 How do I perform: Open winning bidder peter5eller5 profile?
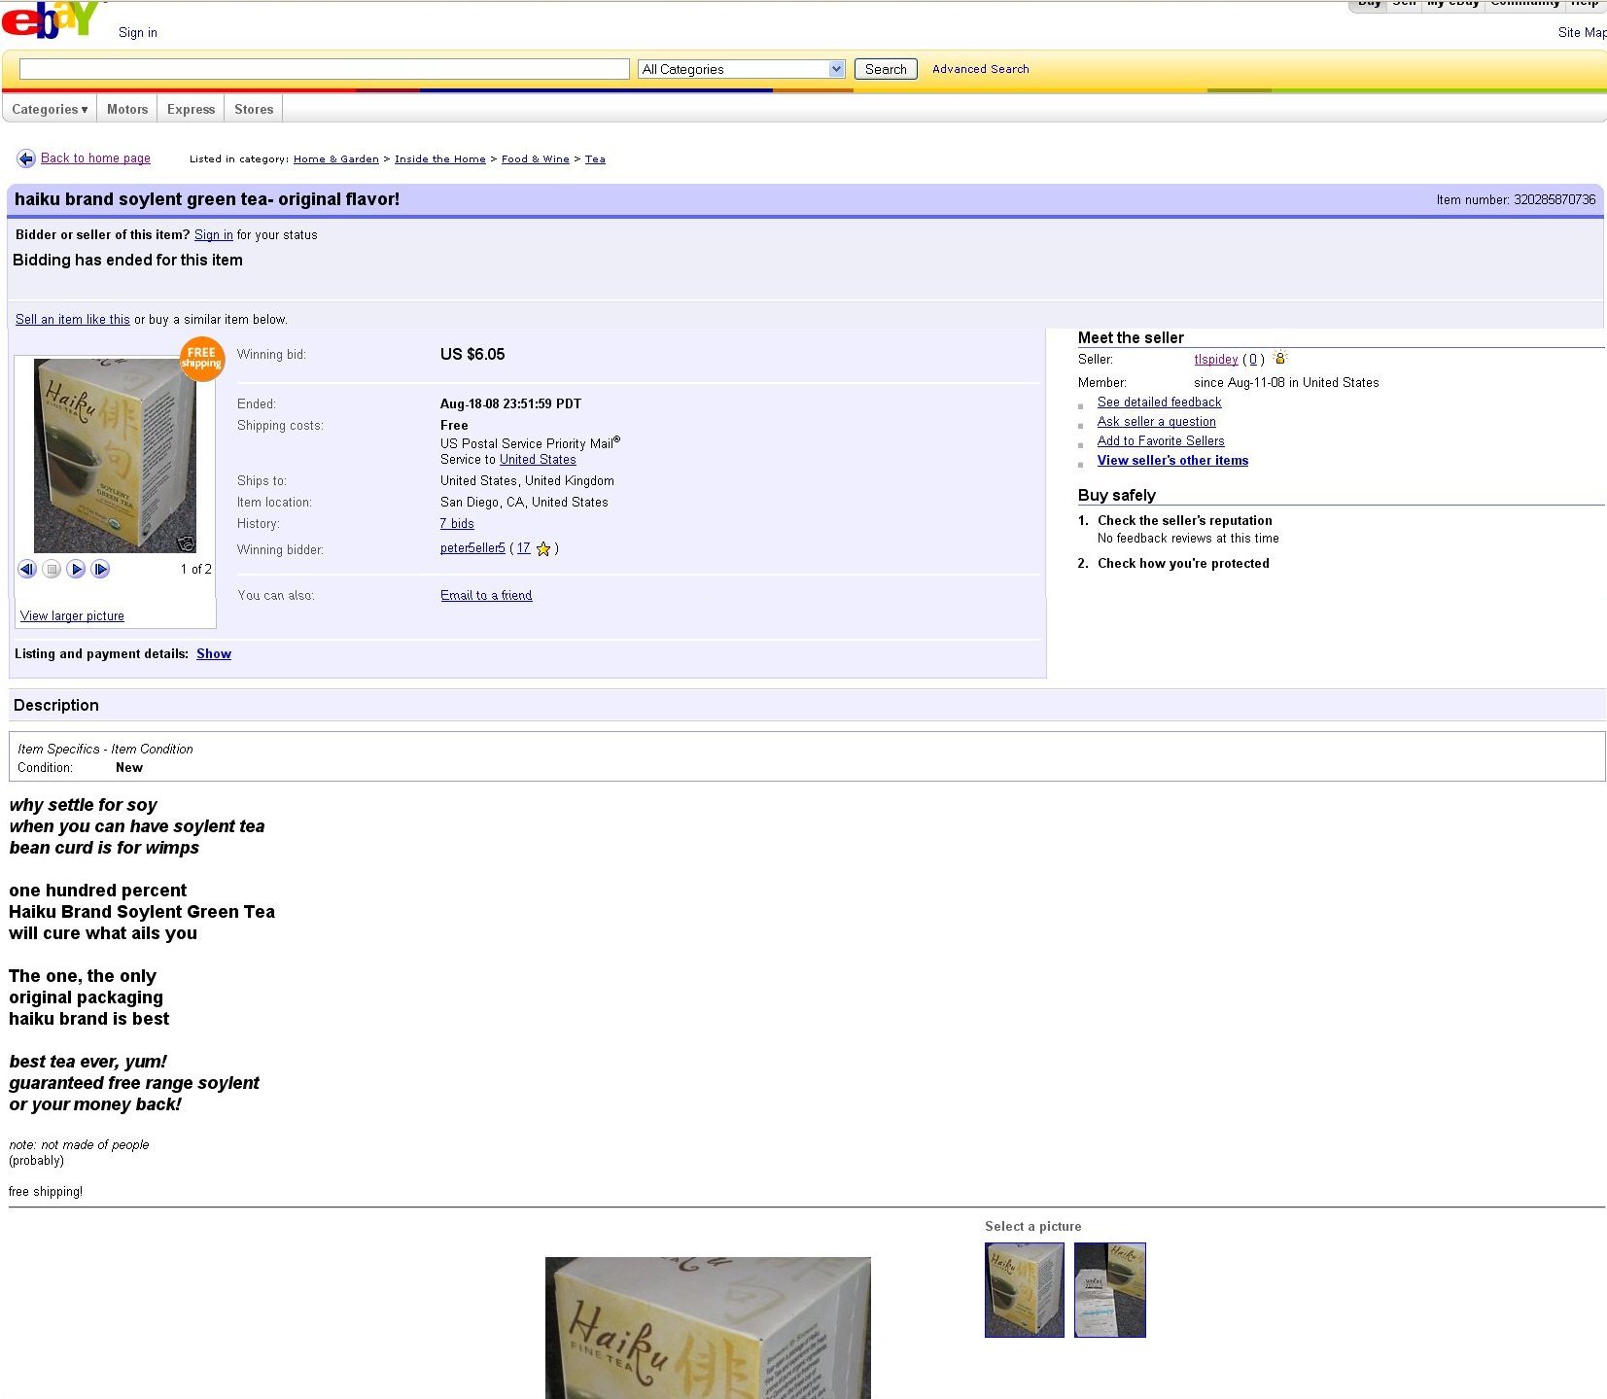(472, 547)
